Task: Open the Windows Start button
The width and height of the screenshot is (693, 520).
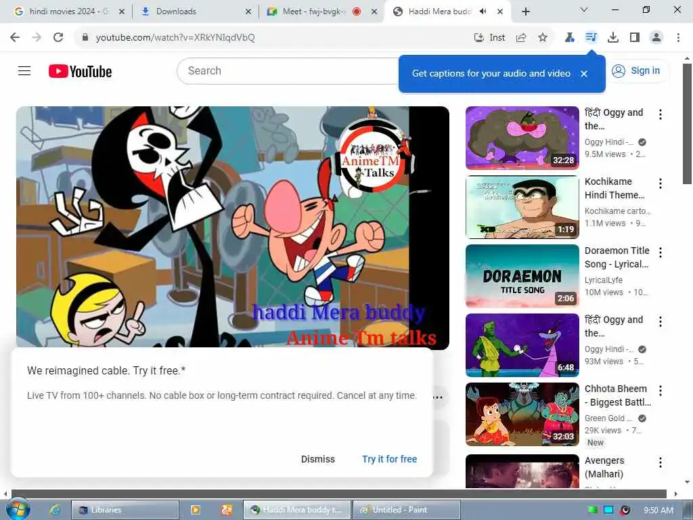Action: pos(18,509)
